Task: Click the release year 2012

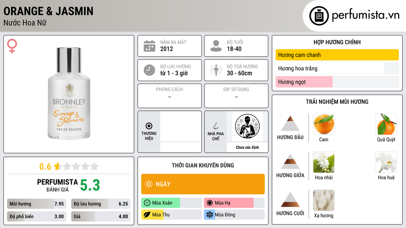Action: pyautogui.click(x=167, y=49)
